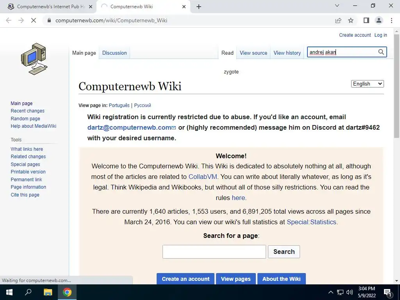Image resolution: width=400 pixels, height=300 pixels.
Task: Open the Windows Start menu
Action: pyautogui.click(x=9, y=292)
